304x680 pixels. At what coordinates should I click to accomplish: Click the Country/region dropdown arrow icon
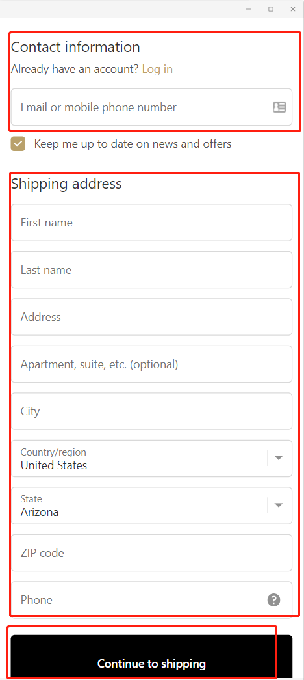279,458
